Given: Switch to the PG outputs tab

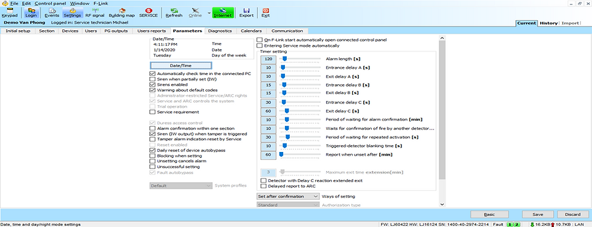Looking at the screenshot, I should tap(117, 31).
